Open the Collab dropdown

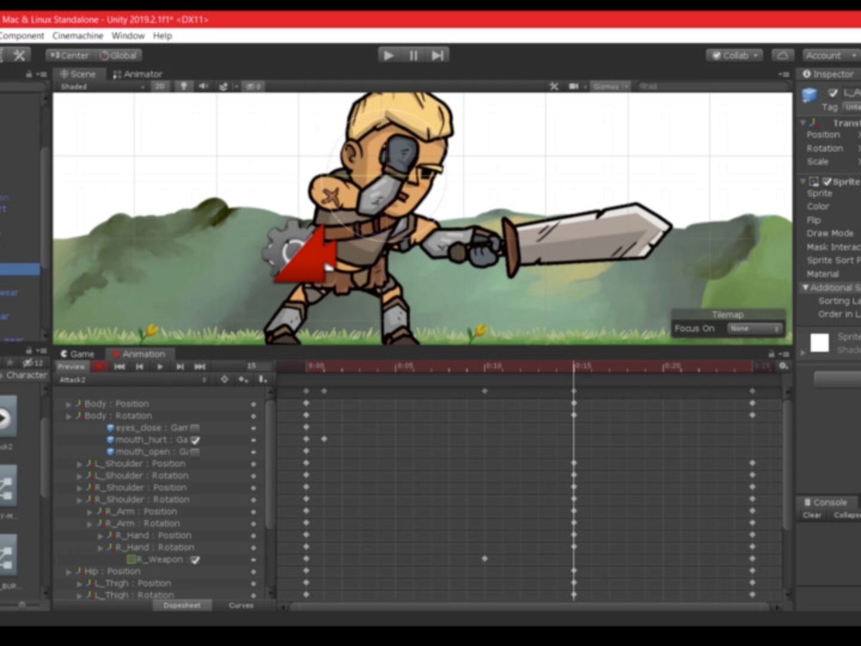point(734,56)
